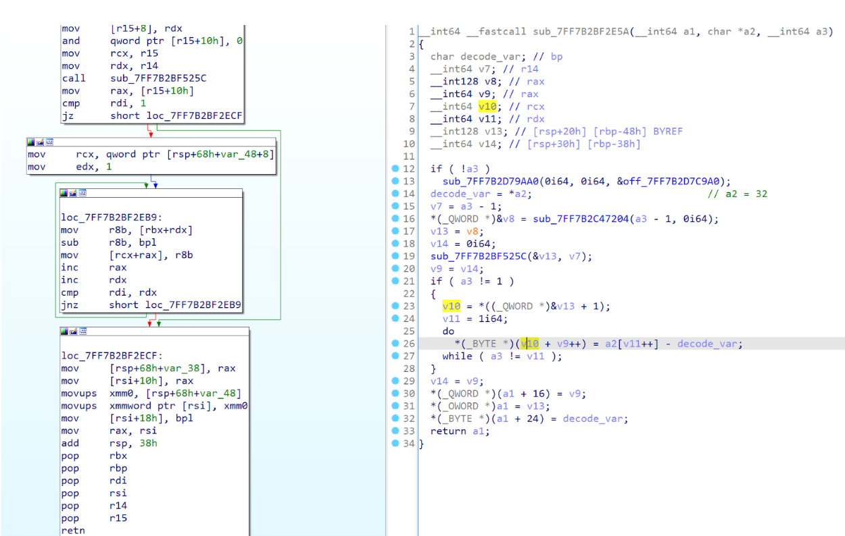Image resolution: width=845 pixels, height=536 pixels.
Task: Click the third header icon on the loc_7FF7B2BF2ECF block
Action: point(82,331)
